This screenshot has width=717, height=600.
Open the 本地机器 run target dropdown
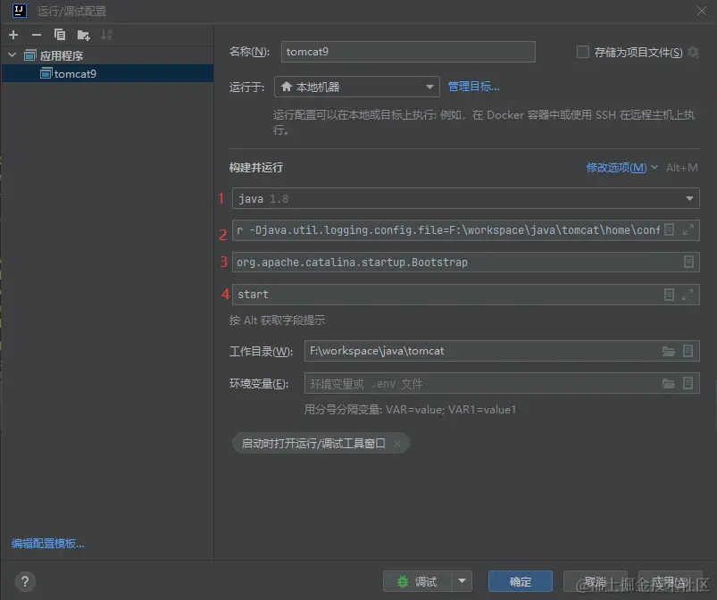pyautogui.click(x=356, y=87)
